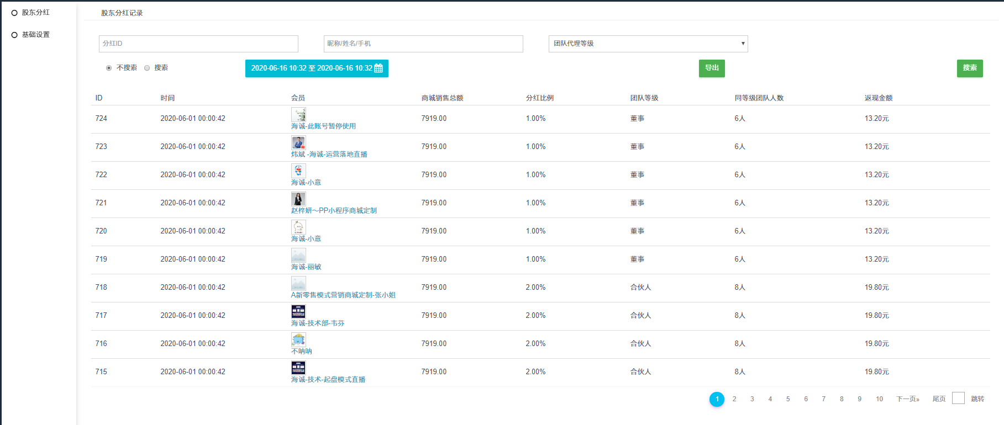
Task: Click the 返现金额 column header
Action: pyautogui.click(x=879, y=98)
